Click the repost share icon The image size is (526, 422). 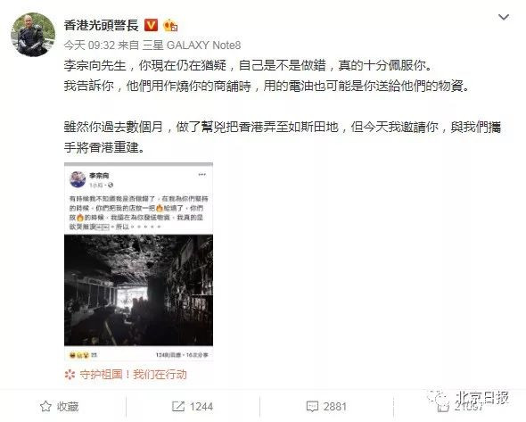click(178, 406)
